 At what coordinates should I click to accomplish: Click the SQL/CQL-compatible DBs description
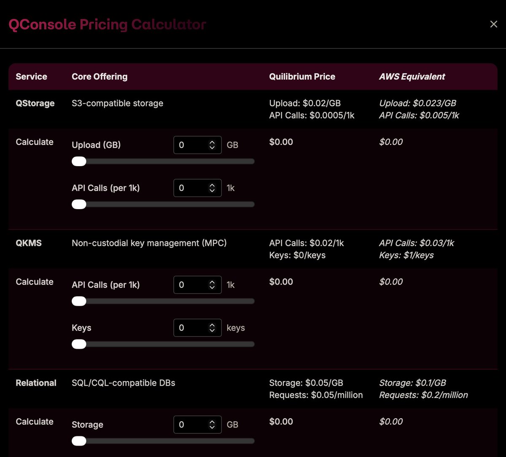(x=124, y=383)
